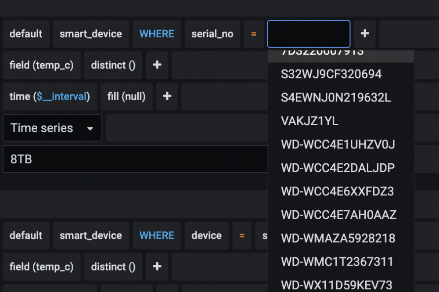The width and height of the screenshot is (439, 292).
Task: Add select plus next to first distinct ()
Action: point(157,65)
